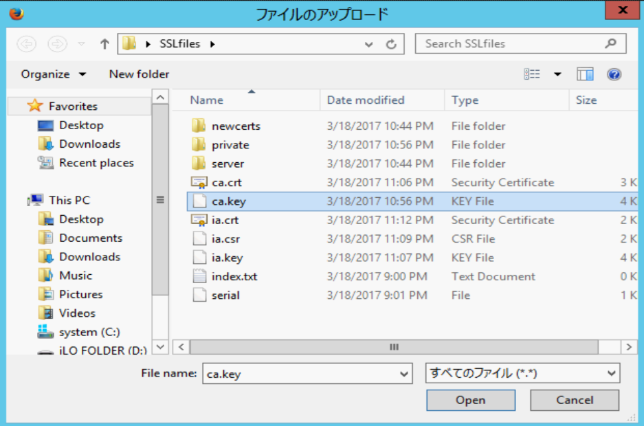Open the view options dropdown arrow
The image size is (644, 426).
(x=557, y=74)
